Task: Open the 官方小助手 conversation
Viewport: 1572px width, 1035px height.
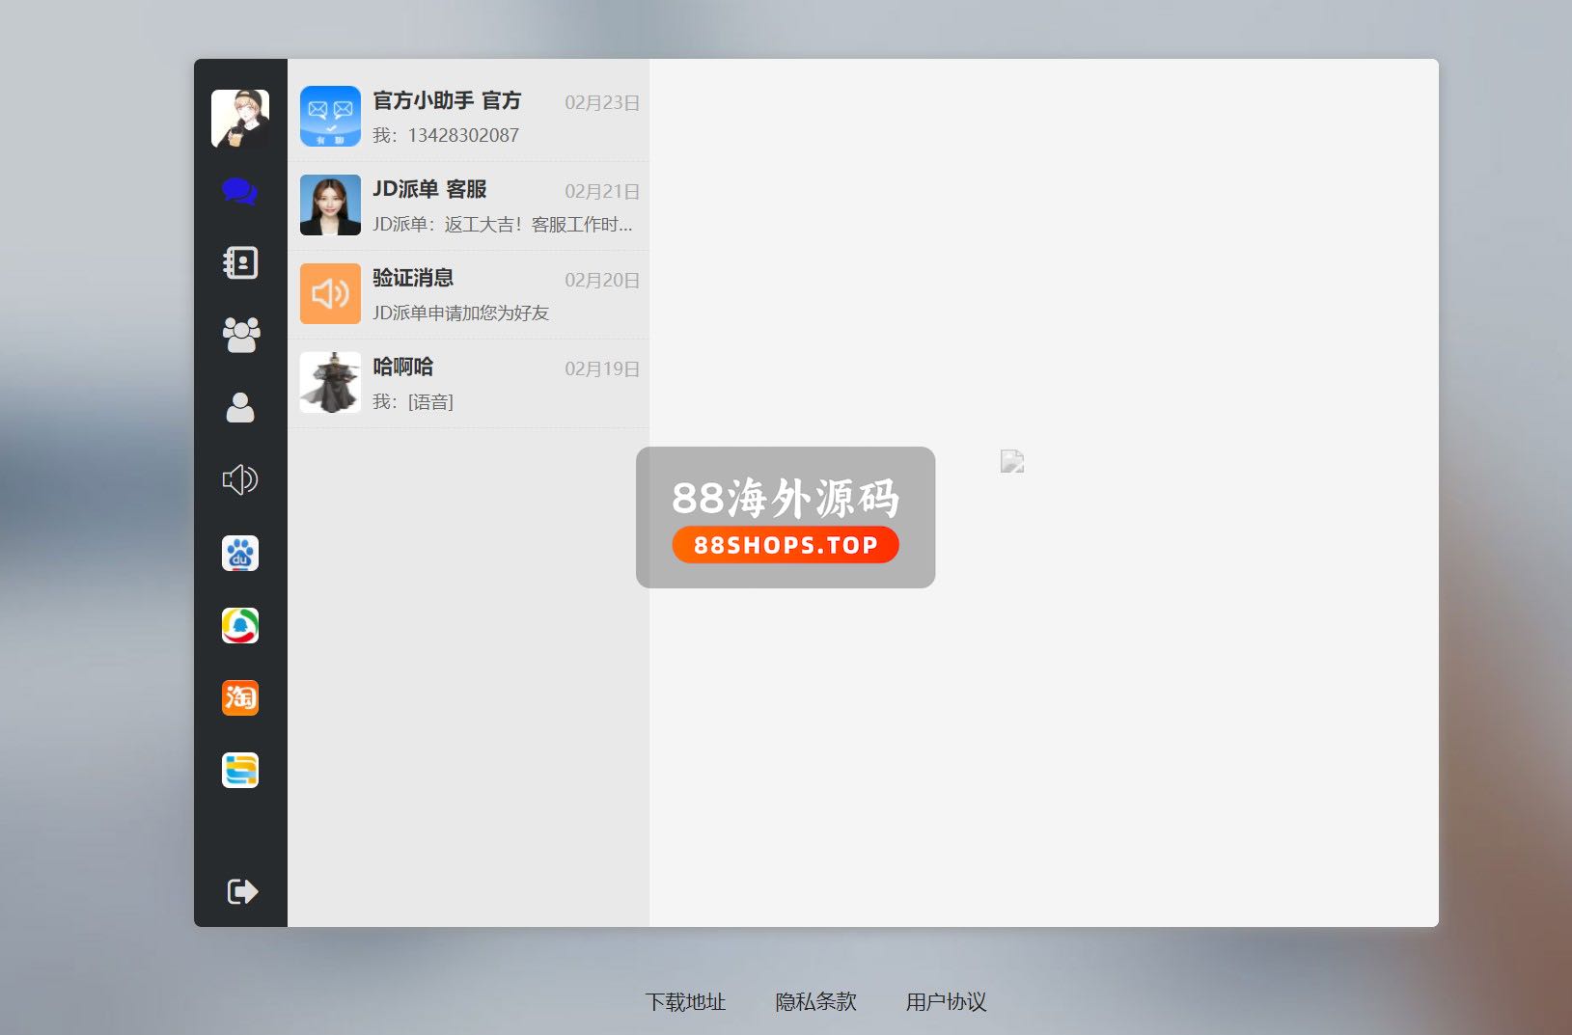Action: [468, 117]
